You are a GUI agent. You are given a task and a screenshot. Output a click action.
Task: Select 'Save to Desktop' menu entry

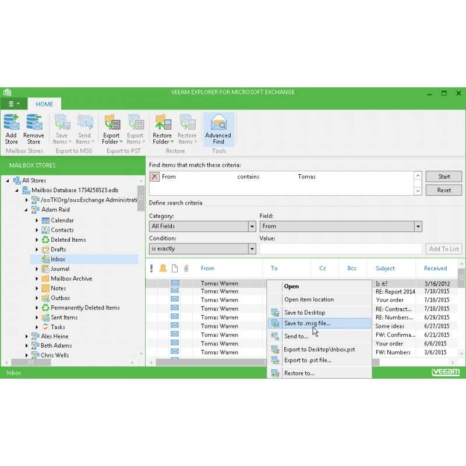coord(319,313)
